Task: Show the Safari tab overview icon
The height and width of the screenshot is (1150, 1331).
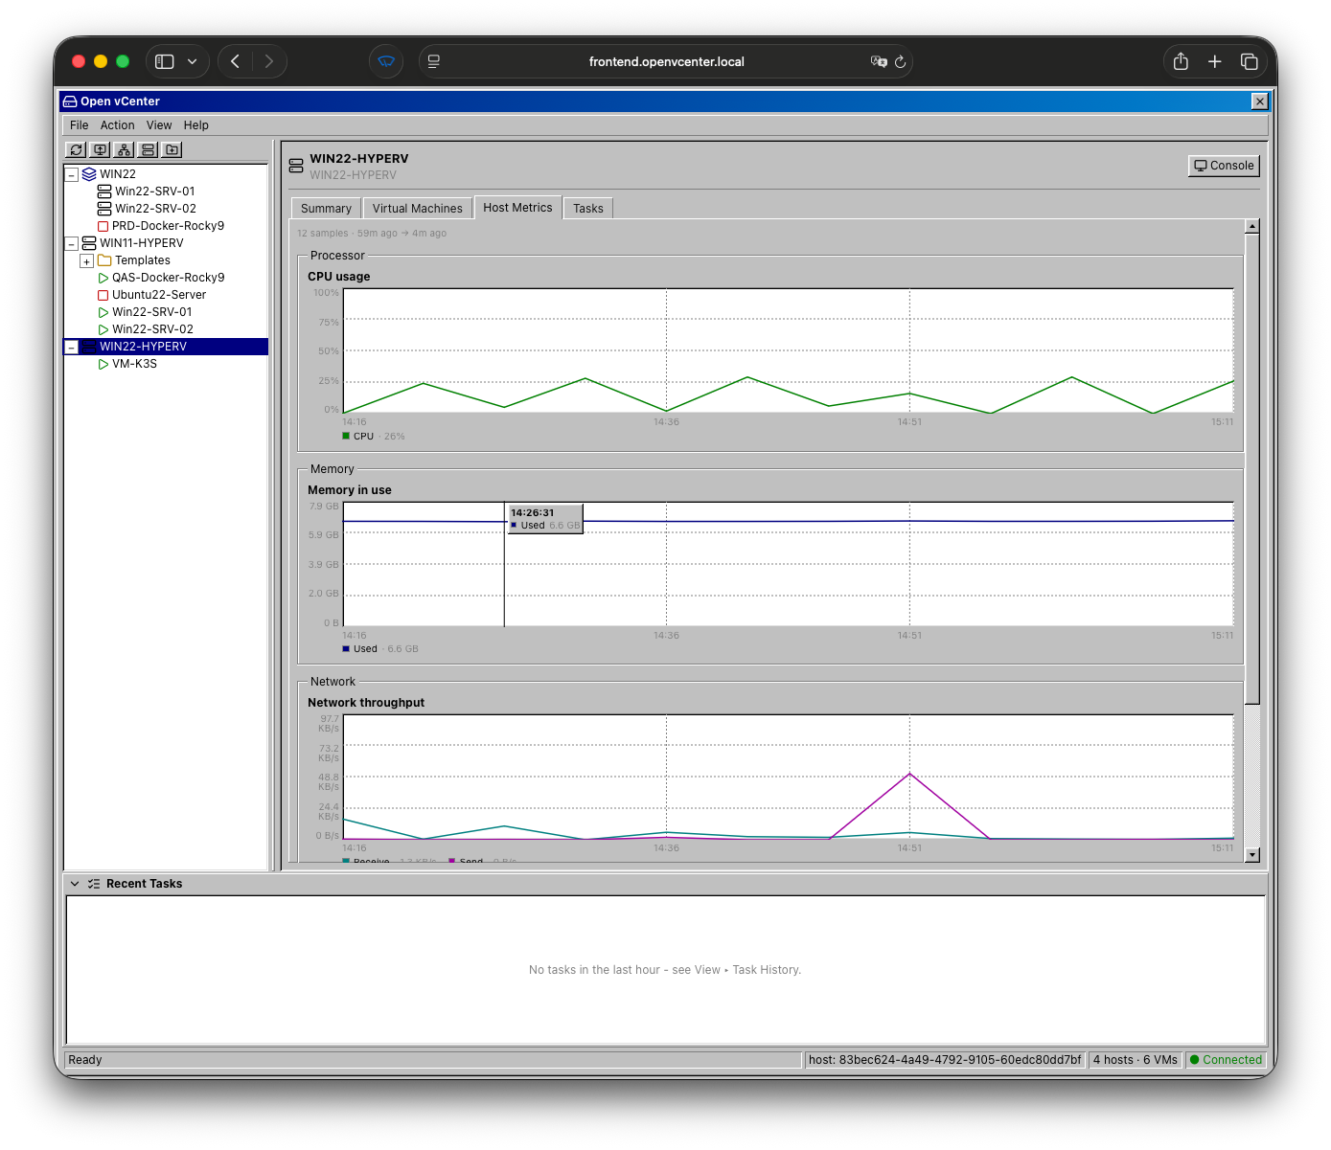Action: click(x=1250, y=61)
